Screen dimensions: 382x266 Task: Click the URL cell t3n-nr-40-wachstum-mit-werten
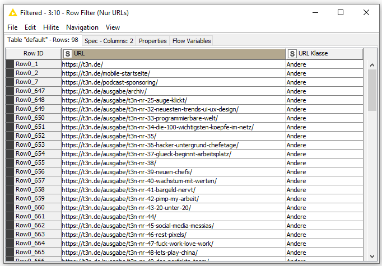[174, 181]
